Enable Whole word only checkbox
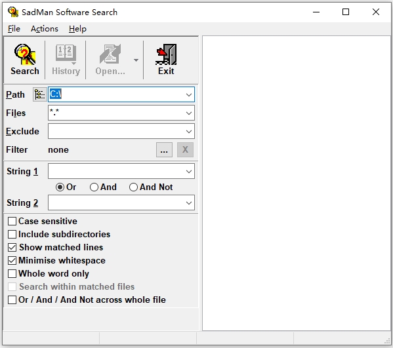This screenshot has width=393, height=348. pos(12,274)
